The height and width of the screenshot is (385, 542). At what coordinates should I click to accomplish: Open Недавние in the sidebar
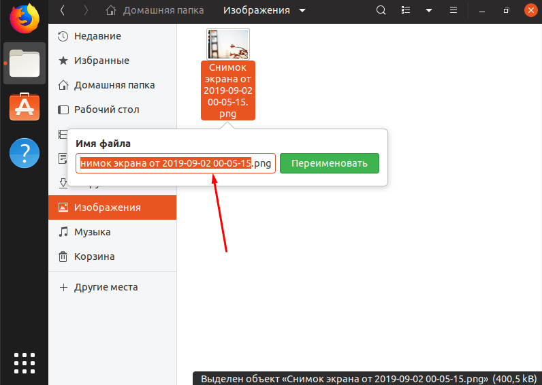pos(112,36)
